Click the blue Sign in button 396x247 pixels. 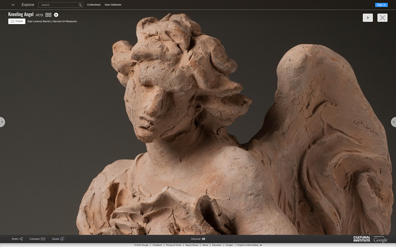point(381,5)
